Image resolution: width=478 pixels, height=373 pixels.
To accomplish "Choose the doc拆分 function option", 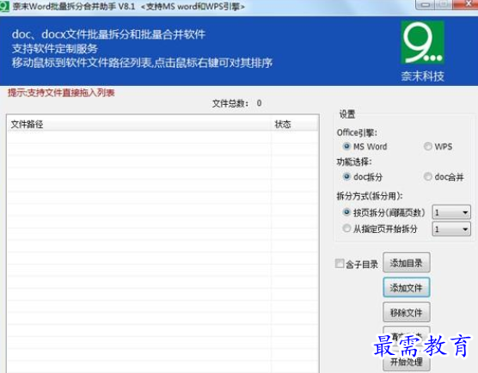I will 346,176.
